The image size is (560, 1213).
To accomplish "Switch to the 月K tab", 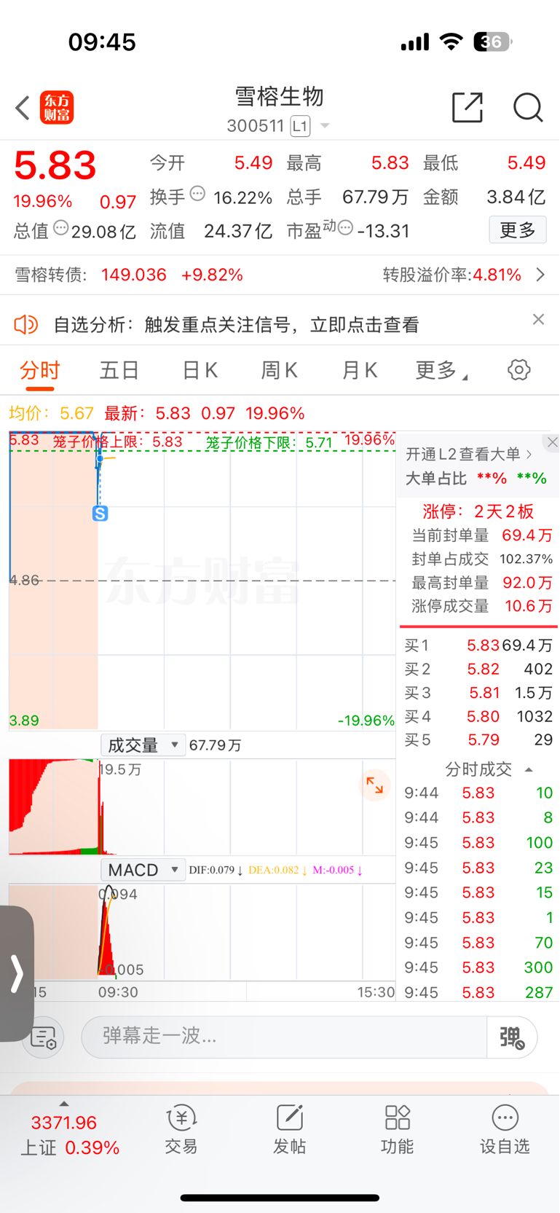I will pos(360,370).
